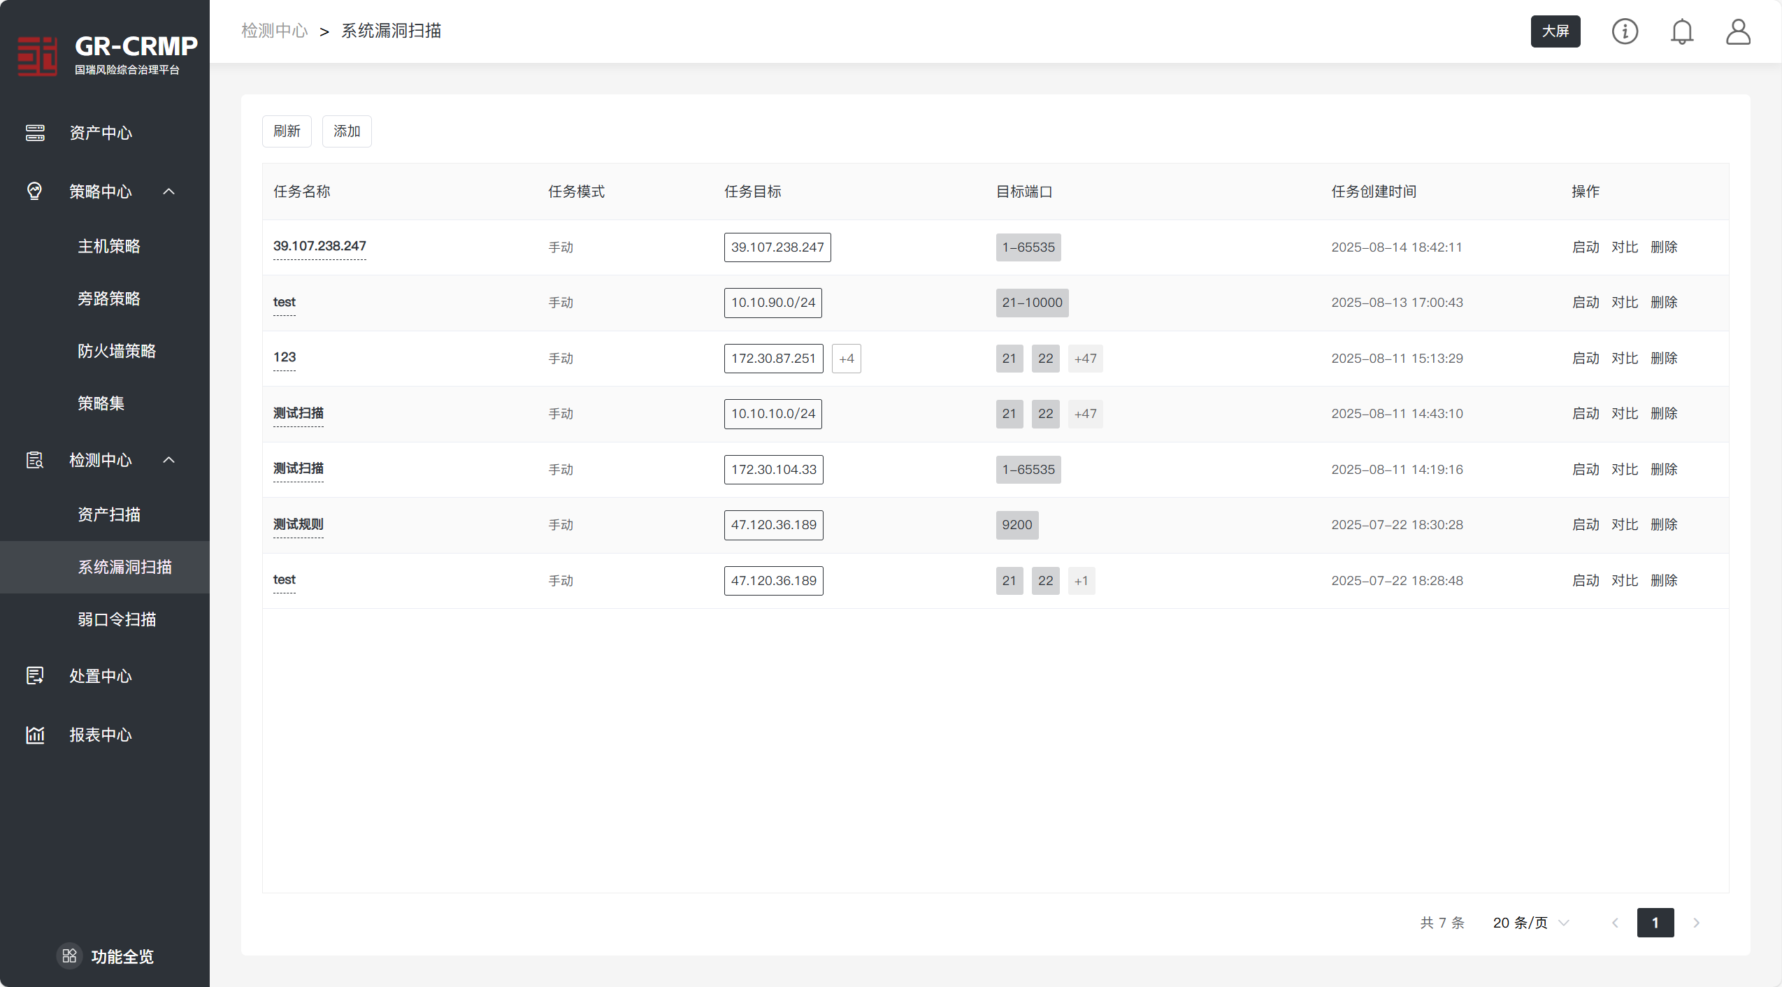Open 功能全览 grid icon
Viewport: 1782px width, 987px height.
click(x=69, y=956)
